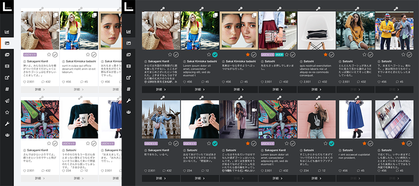The image size is (419, 186).
Task: Deselect teal check on dark window mug card
Action: (215, 144)
